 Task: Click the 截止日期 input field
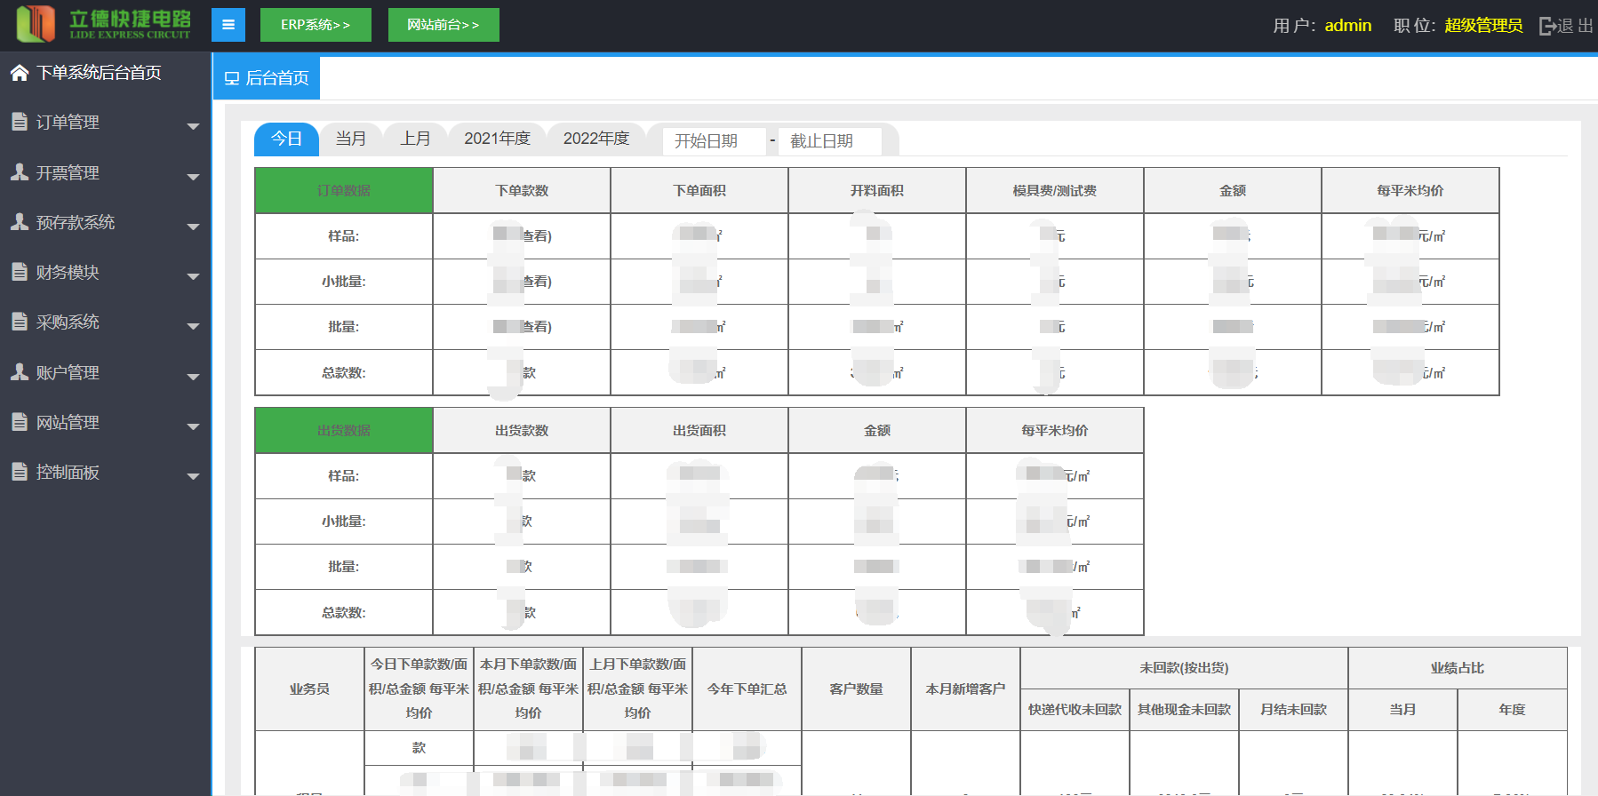tap(828, 141)
